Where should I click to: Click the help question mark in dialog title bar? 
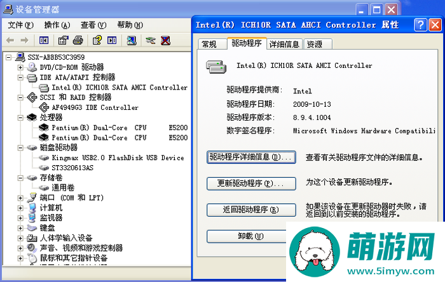click(x=420, y=25)
